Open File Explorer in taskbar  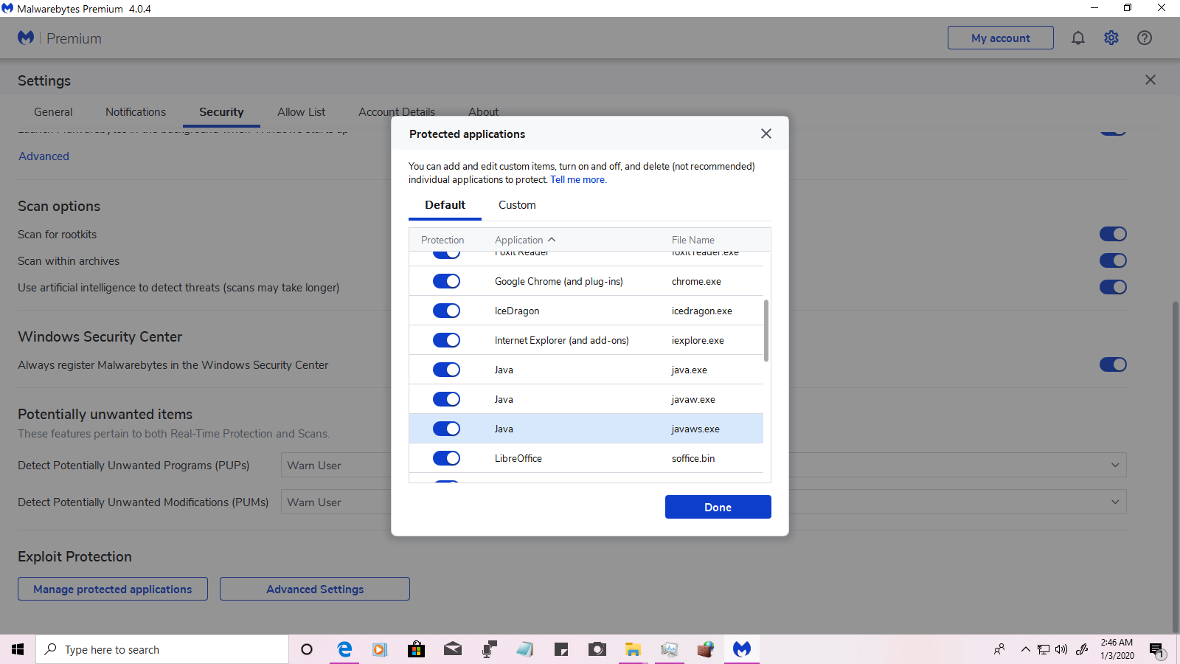(x=633, y=649)
